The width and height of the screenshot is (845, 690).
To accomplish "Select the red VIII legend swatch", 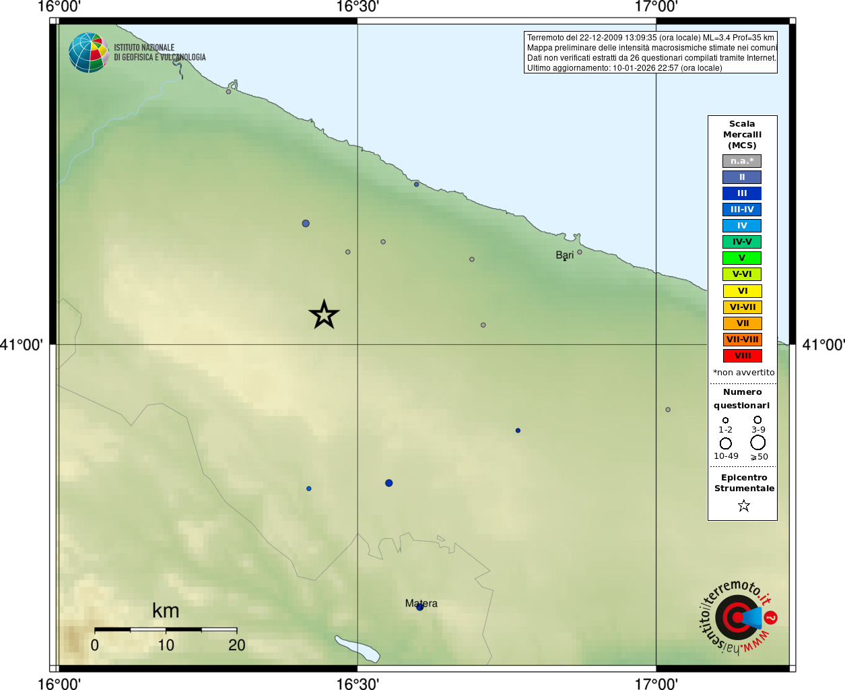I will coord(742,356).
